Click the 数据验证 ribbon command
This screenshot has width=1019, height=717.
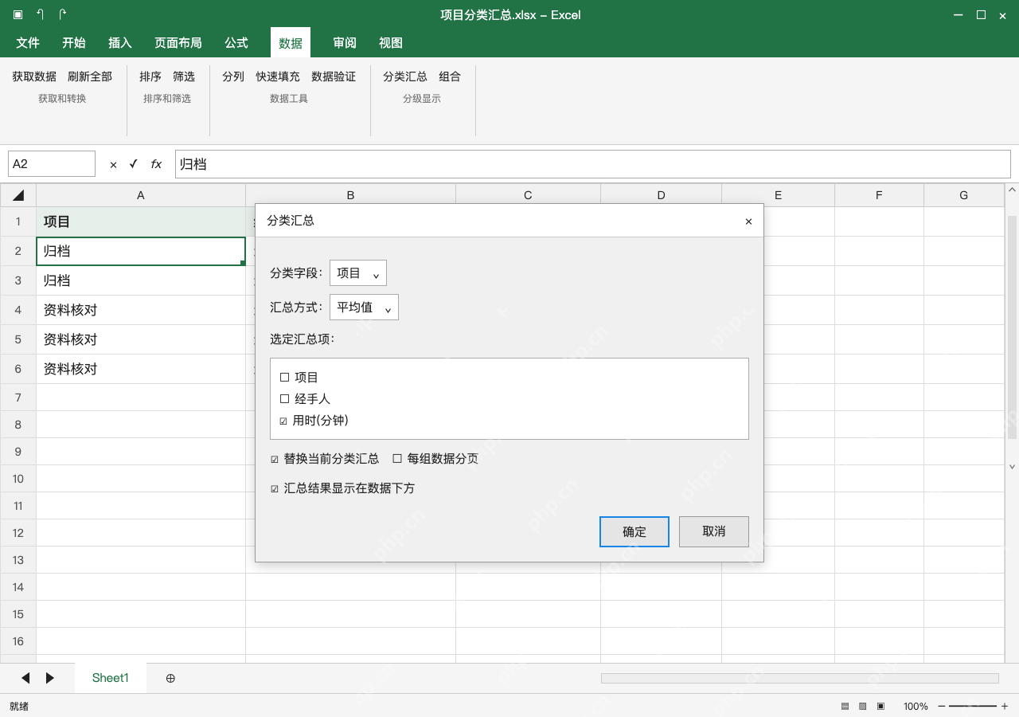pyautogui.click(x=334, y=76)
